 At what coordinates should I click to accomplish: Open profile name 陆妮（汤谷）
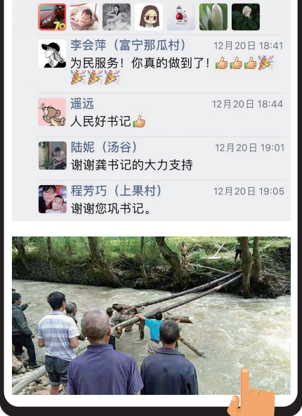point(104,147)
